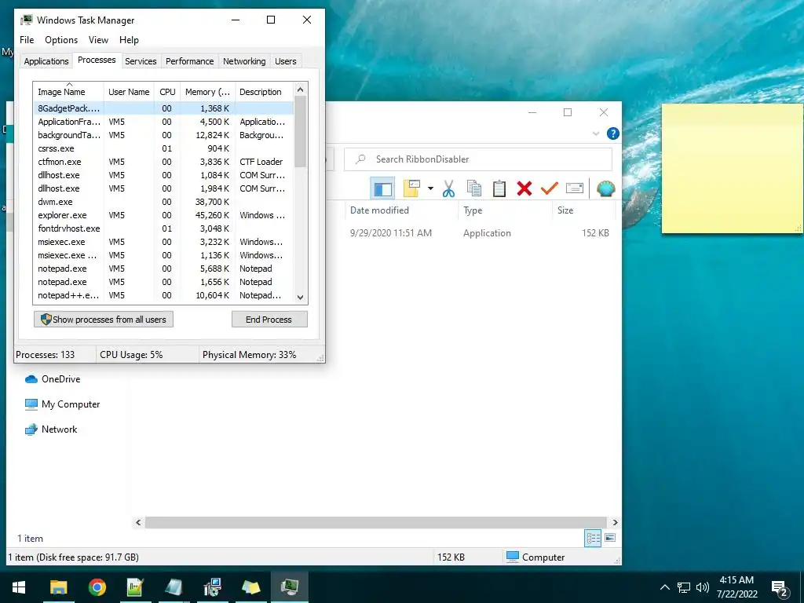Select the ctfmon.exe process row

click(163, 162)
